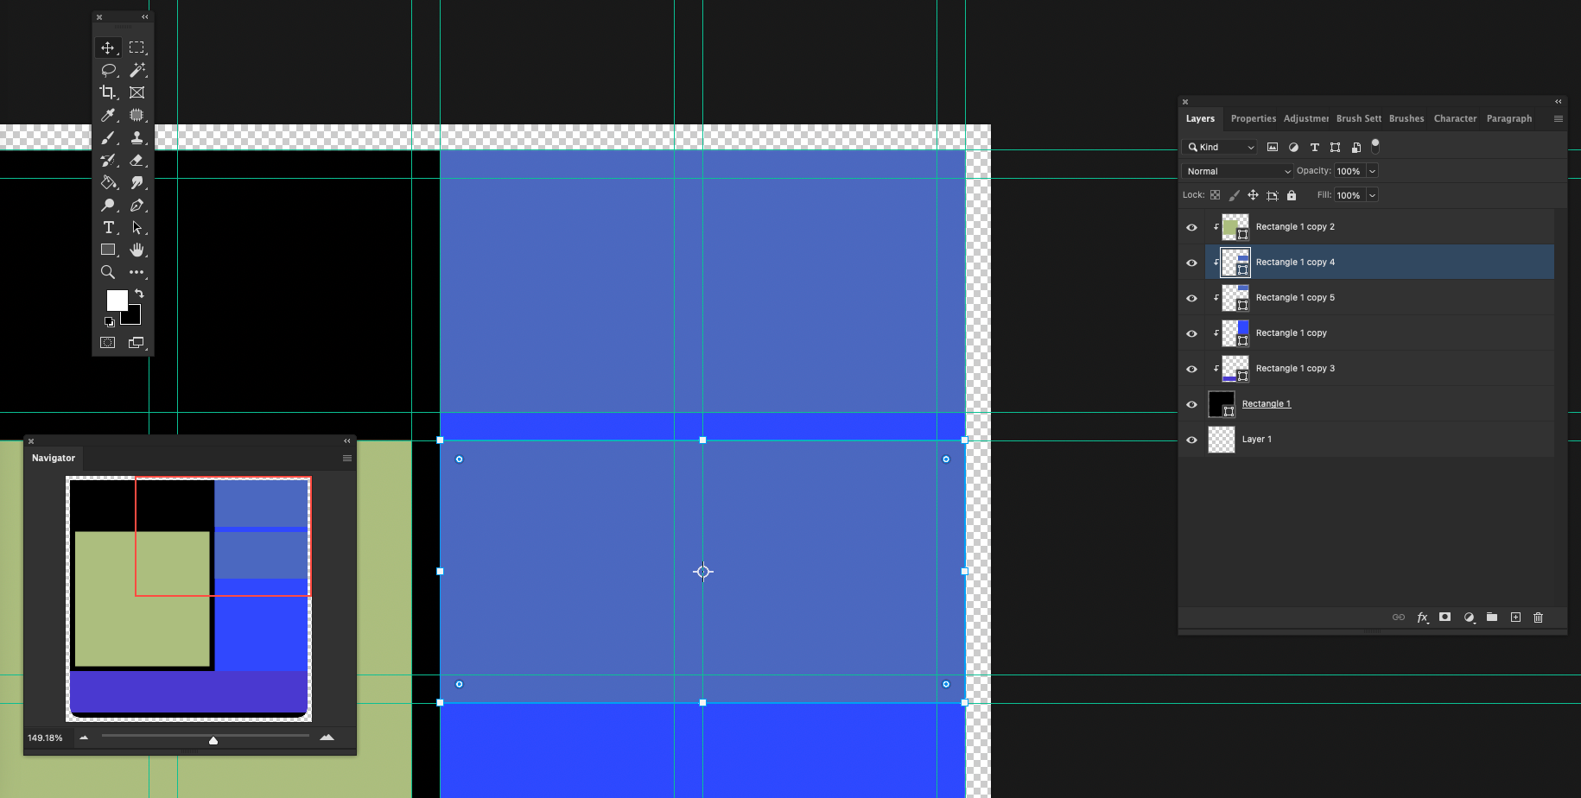The width and height of the screenshot is (1581, 798).
Task: Switch to the Paragraph tab
Action: pyautogui.click(x=1509, y=118)
